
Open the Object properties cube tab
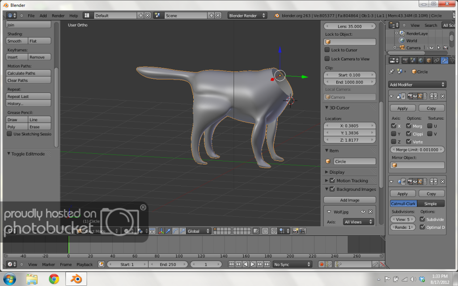[x=429, y=60]
